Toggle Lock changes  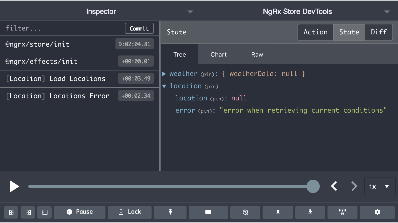pyautogui.click(x=130, y=212)
